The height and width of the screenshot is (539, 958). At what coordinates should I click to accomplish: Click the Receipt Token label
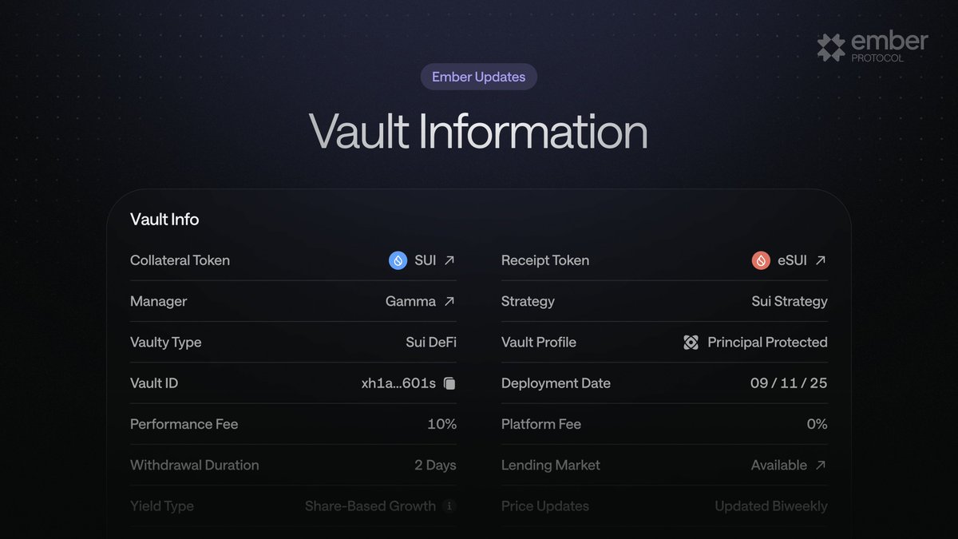click(x=545, y=260)
